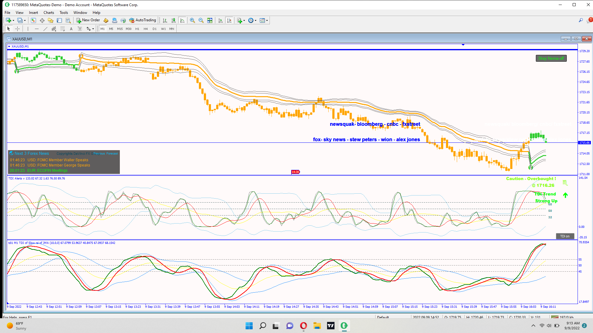The width and height of the screenshot is (593, 333).
Task: Select the Crosshair tool
Action: pos(18,29)
